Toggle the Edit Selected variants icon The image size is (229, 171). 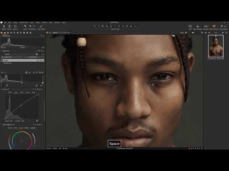pyautogui.click(x=214, y=26)
